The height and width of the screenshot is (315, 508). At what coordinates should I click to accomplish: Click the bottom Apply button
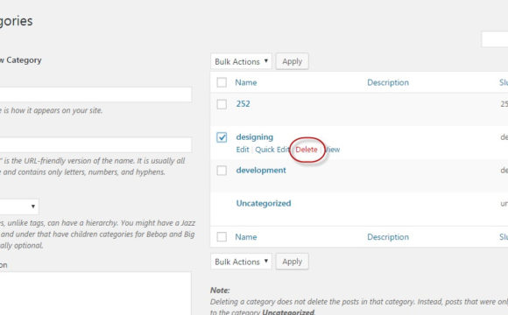(x=292, y=262)
